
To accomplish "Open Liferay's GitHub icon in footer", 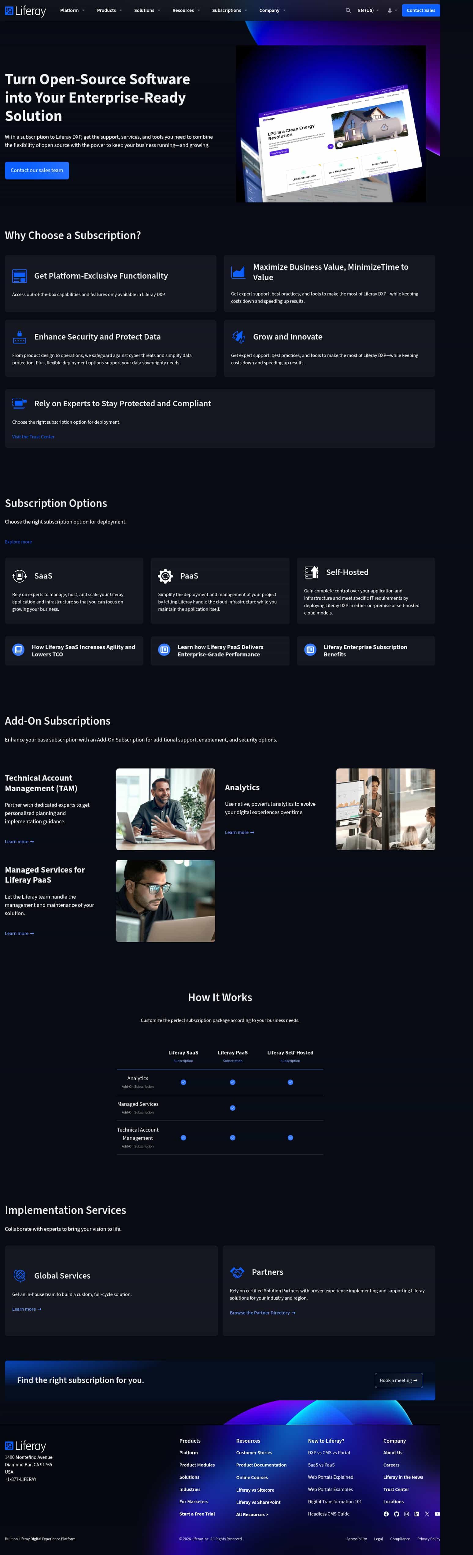I will (397, 1514).
